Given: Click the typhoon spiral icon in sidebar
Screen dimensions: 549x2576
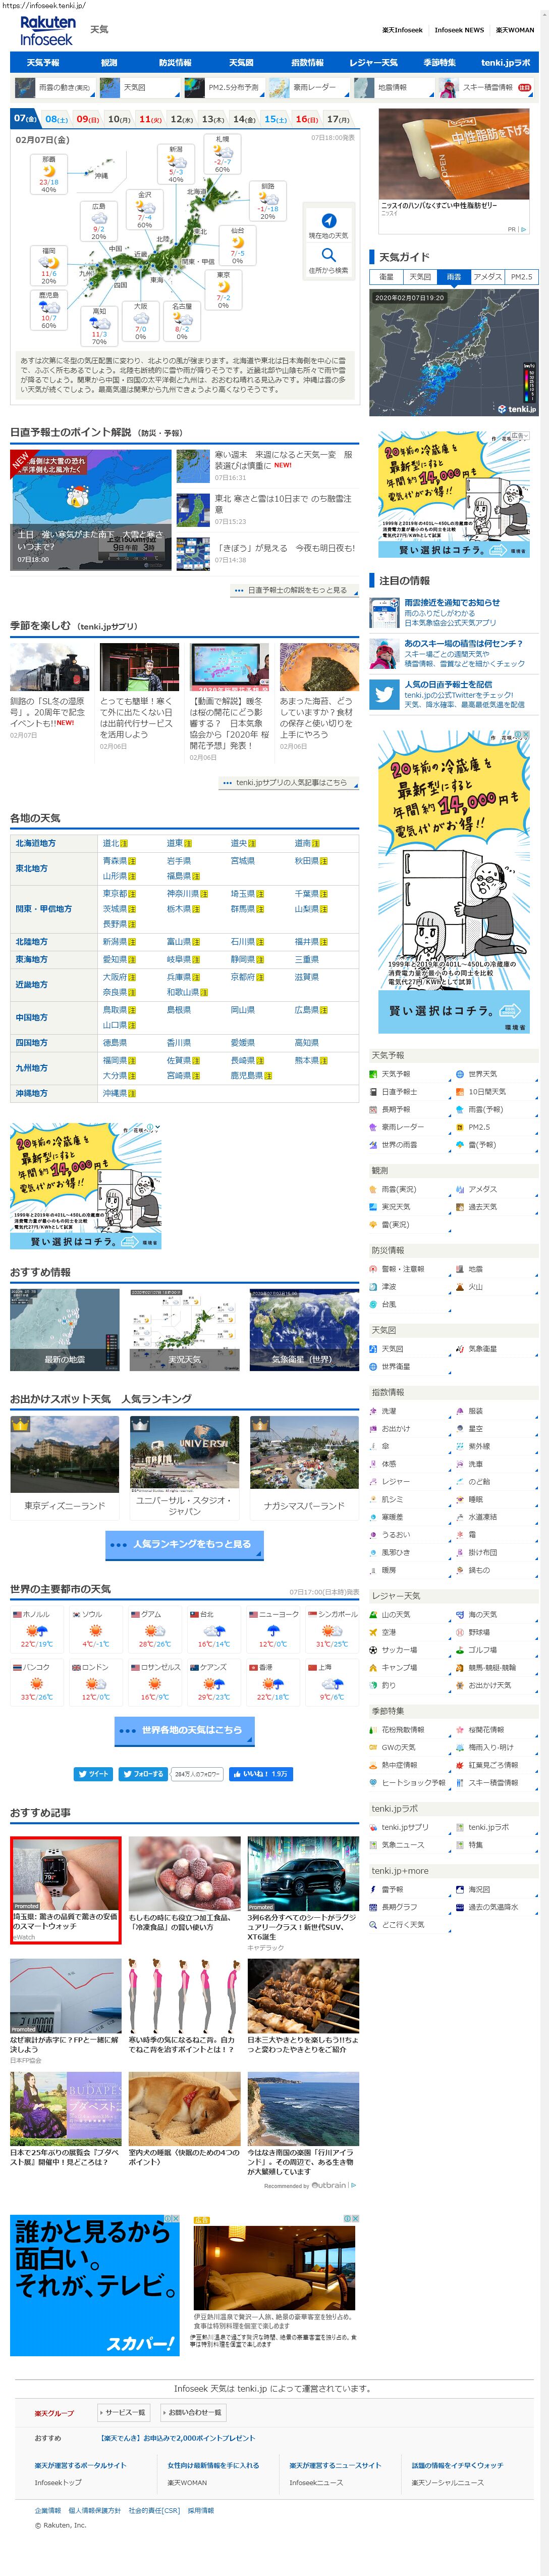Looking at the screenshot, I should (373, 1304).
